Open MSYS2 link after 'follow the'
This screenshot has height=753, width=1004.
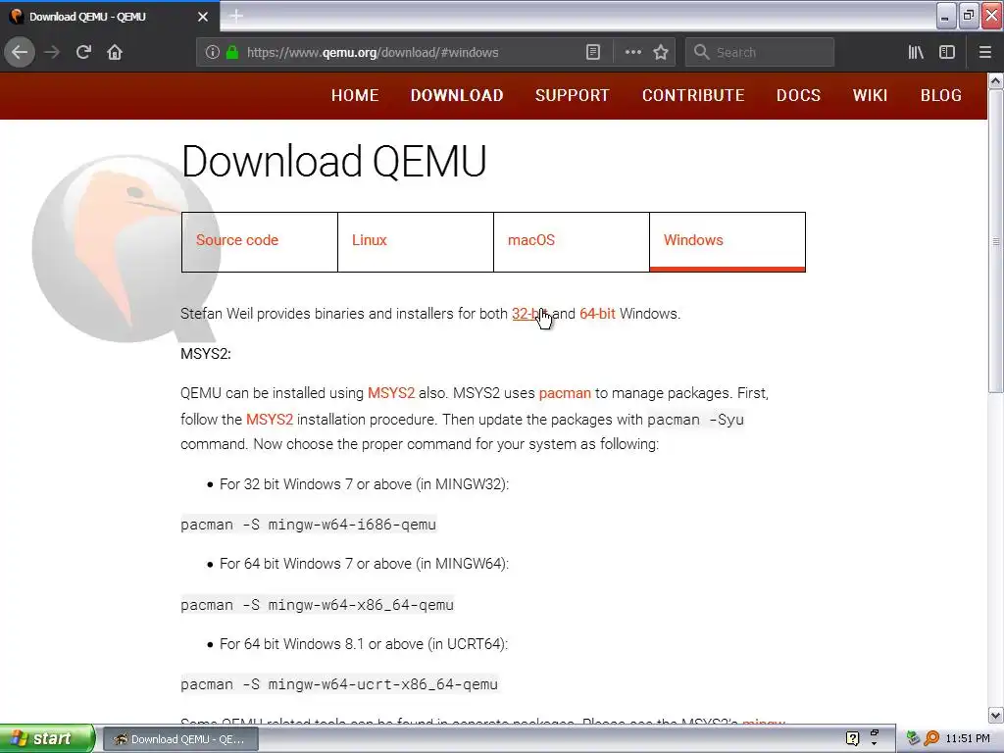(x=270, y=420)
